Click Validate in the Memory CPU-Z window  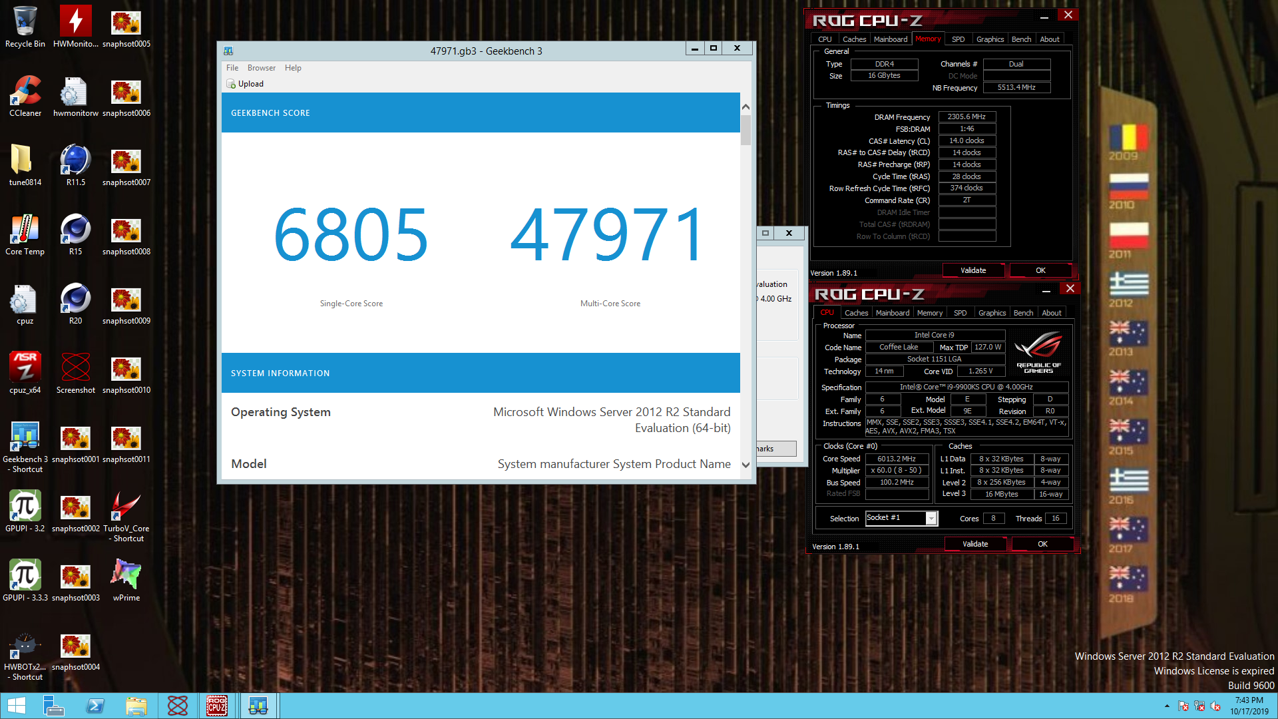[973, 270]
